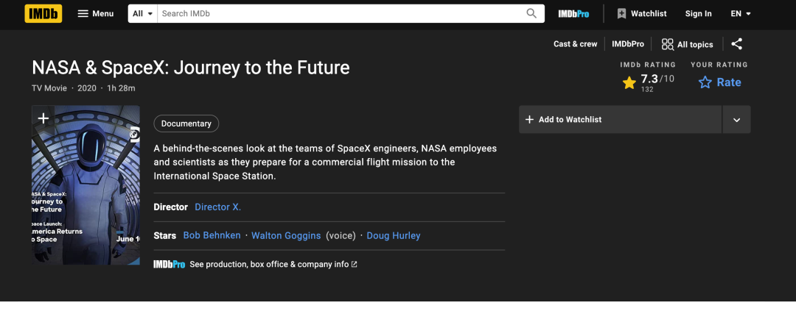Click the 1h 28m runtime

pyautogui.click(x=121, y=88)
